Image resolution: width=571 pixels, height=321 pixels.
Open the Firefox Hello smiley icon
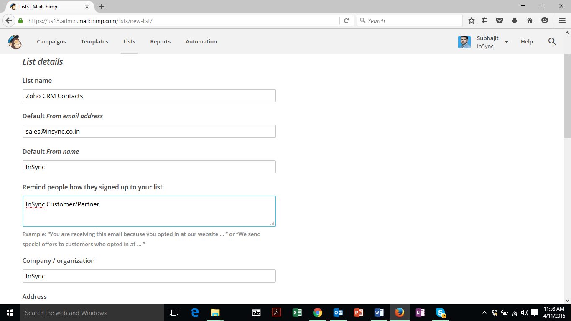click(x=545, y=20)
